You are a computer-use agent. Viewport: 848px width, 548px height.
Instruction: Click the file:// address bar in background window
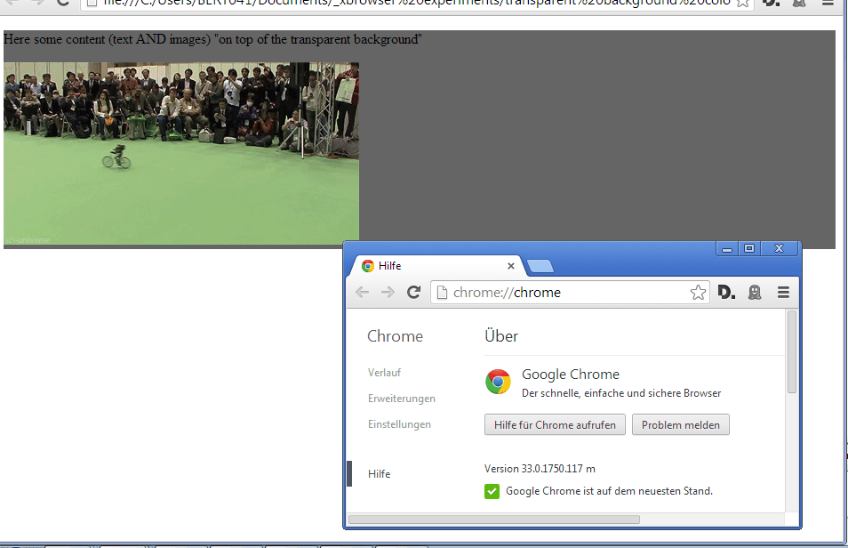416,4
